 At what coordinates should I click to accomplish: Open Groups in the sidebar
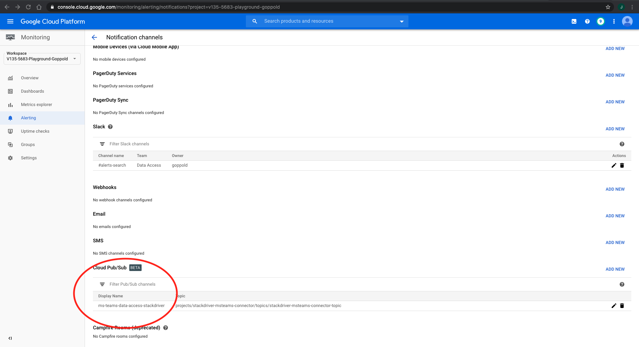(x=42, y=145)
